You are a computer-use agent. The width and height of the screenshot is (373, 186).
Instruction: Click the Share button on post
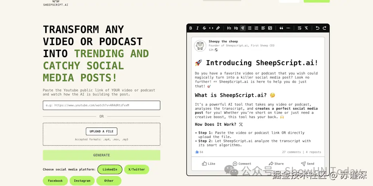point(276,163)
